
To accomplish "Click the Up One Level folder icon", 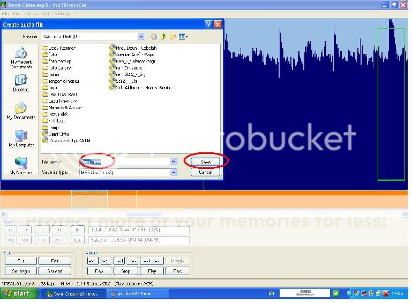I will pos(163,37).
